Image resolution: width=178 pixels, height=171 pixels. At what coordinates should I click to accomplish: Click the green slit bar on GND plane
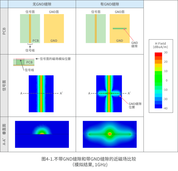point(120,28)
